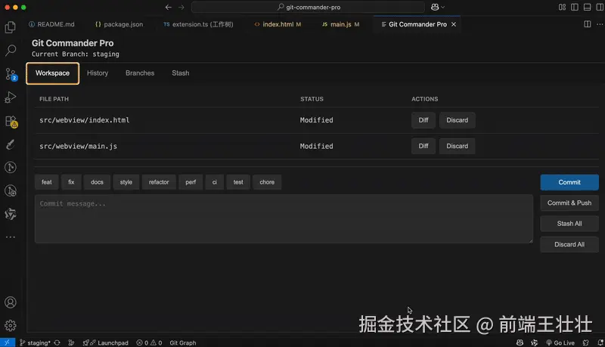Switch to the package.json editor tab
This screenshot has width=605, height=347.
[x=119, y=24]
